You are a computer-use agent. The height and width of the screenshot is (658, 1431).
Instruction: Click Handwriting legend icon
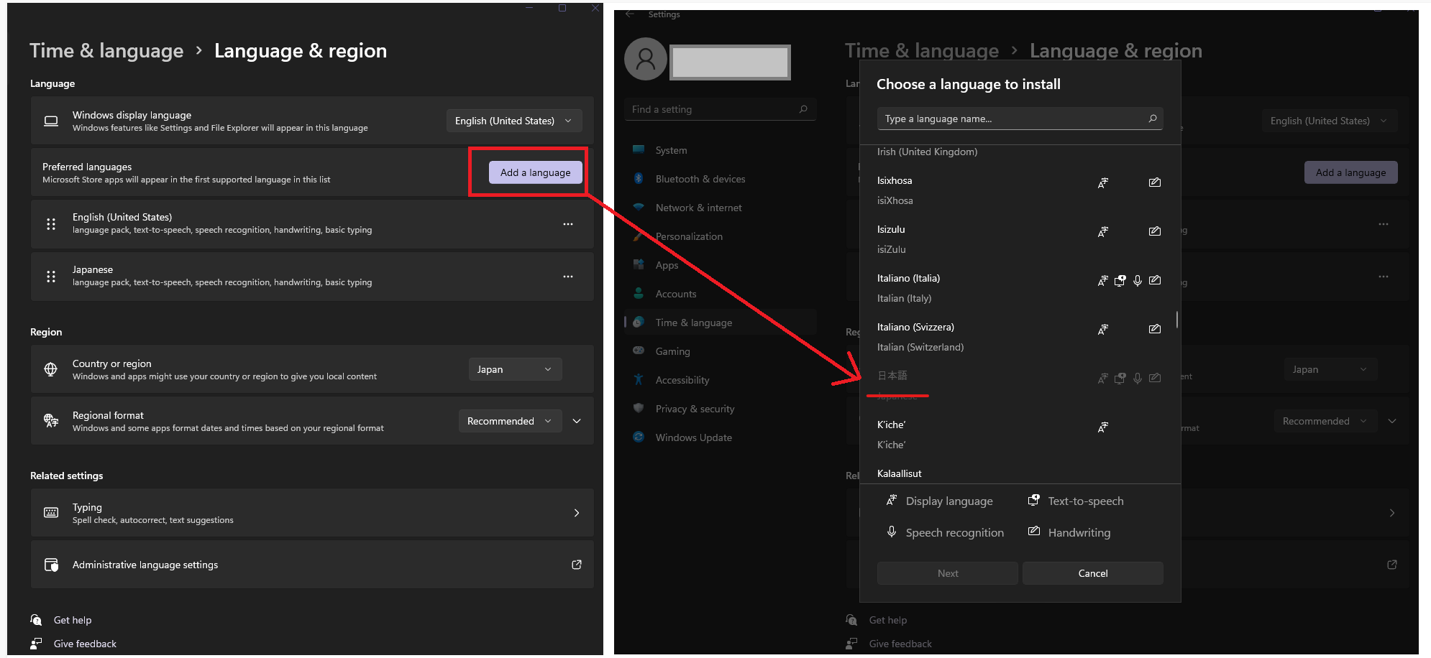1034,532
